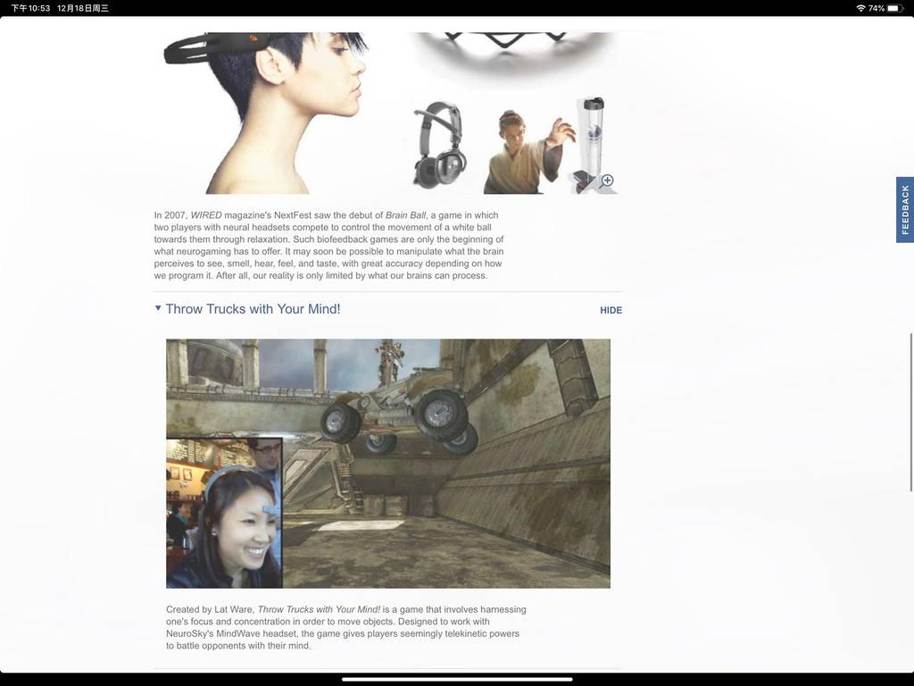
Task: Click the webcam inset of smiling woman
Action: (x=224, y=514)
